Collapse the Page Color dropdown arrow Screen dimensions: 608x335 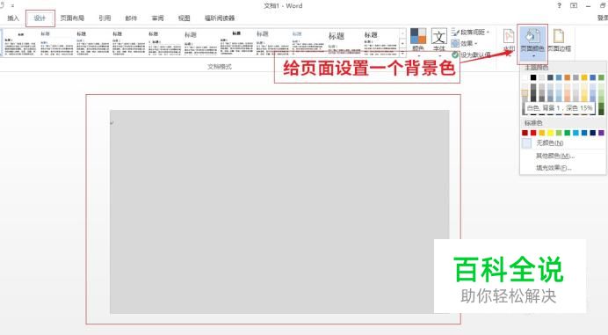click(533, 56)
